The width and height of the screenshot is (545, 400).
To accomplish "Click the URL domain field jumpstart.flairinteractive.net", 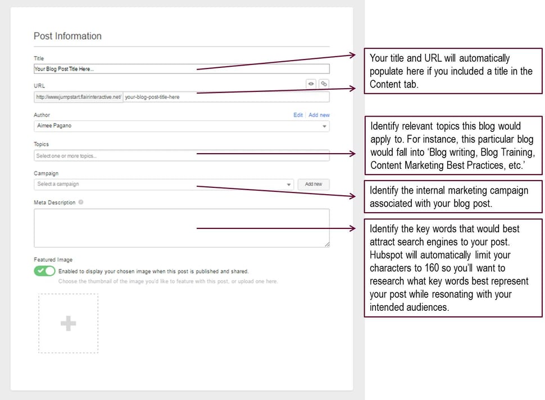I will coord(78,96).
